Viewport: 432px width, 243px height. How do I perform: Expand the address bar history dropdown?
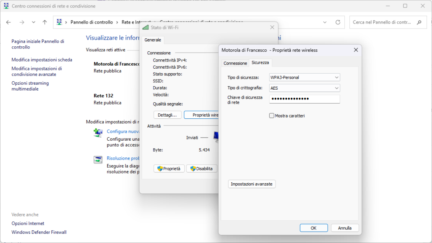[x=325, y=22]
